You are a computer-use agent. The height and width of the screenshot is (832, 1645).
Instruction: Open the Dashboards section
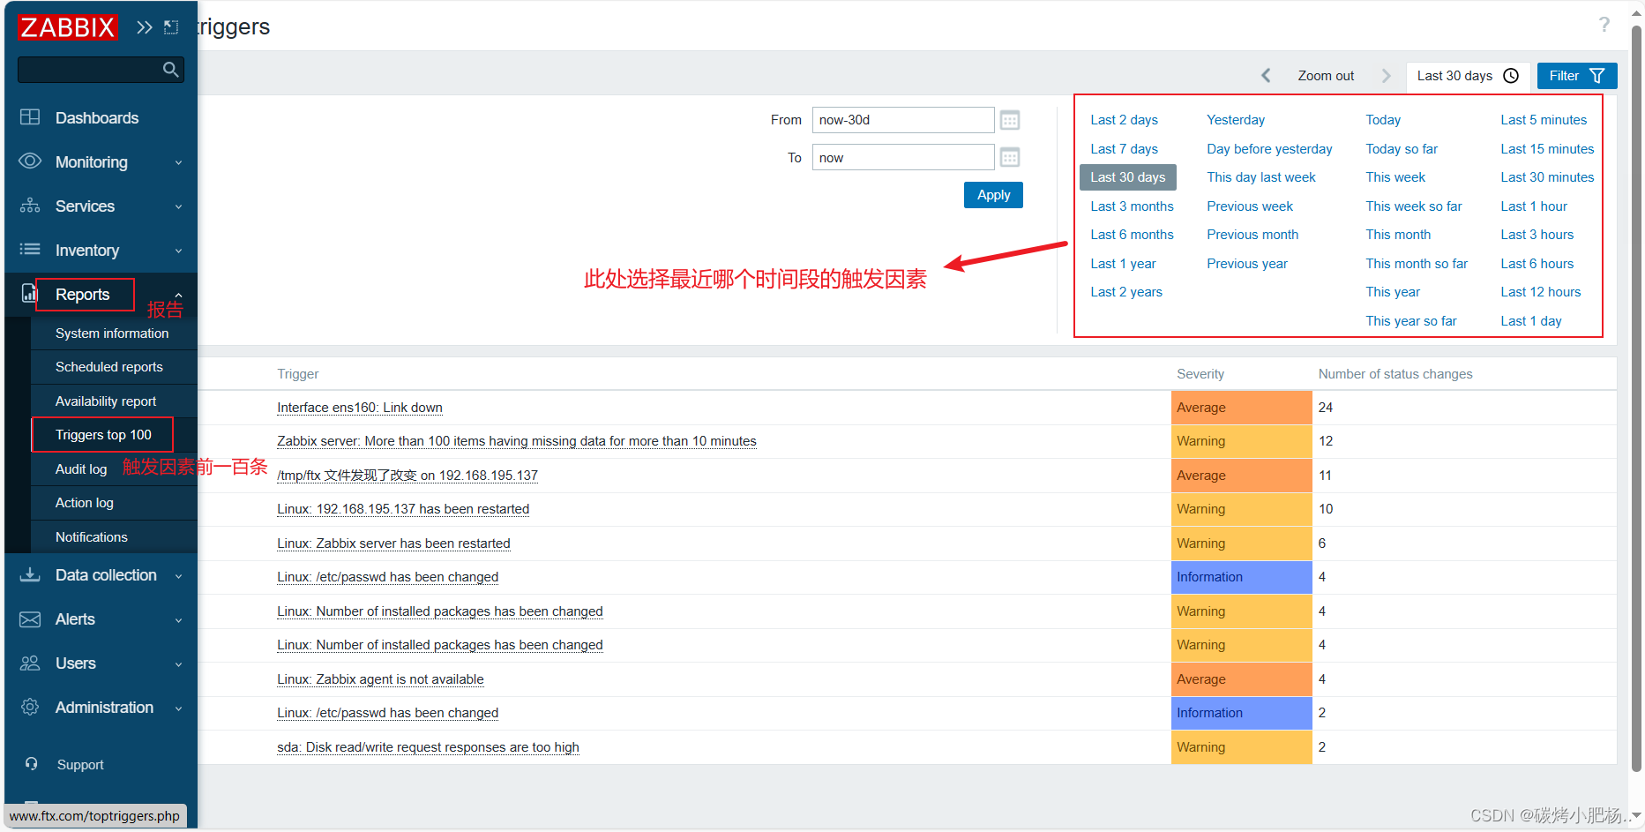click(x=97, y=117)
